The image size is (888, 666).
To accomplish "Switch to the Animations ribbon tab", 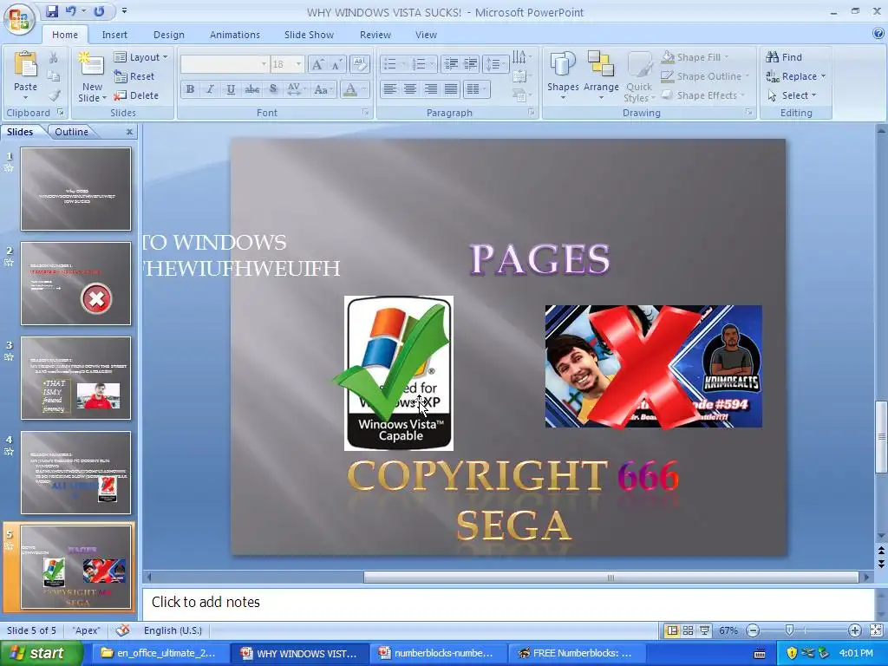I will [x=234, y=35].
